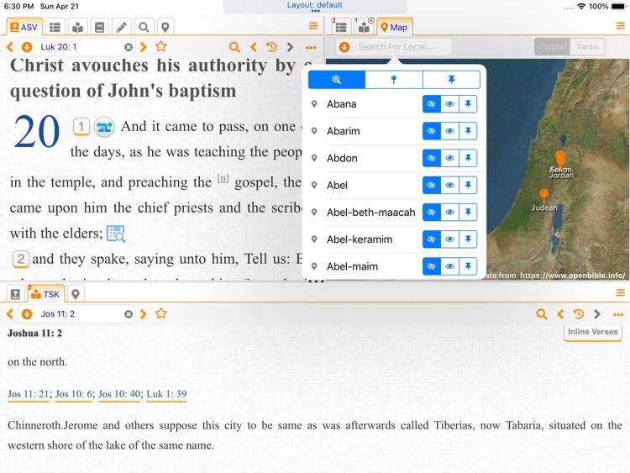
Task: Open the pencil notes tab in the ASV pane
Action: (121, 27)
